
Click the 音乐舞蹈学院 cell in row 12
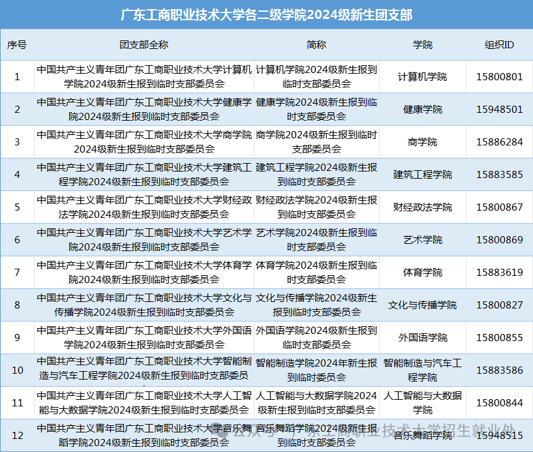click(423, 435)
